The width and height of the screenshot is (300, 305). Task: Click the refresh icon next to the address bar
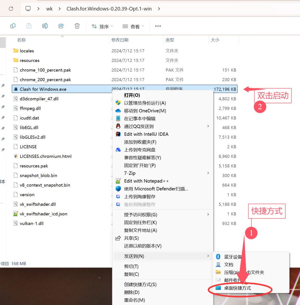11,9
